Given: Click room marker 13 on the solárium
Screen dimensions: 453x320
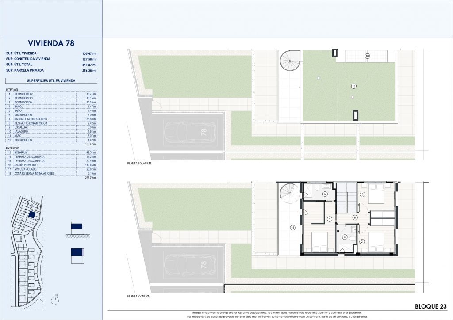Looking at the screenshot, I should point(353,85).
